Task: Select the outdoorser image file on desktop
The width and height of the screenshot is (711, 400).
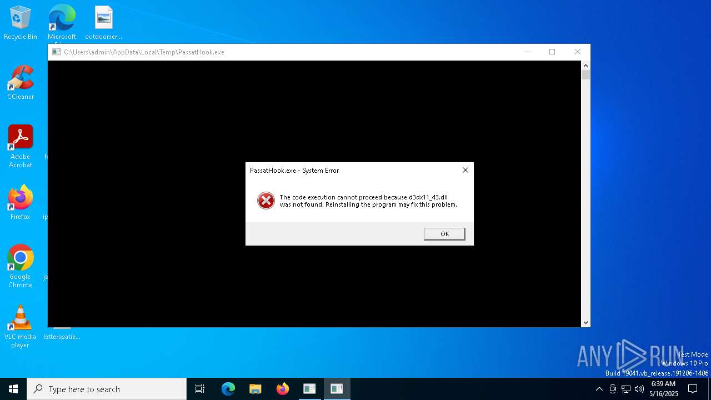Action: 103,23
